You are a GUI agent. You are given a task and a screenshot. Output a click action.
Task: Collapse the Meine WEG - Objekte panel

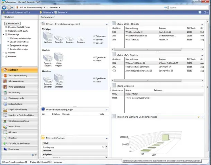pos(203,24)
